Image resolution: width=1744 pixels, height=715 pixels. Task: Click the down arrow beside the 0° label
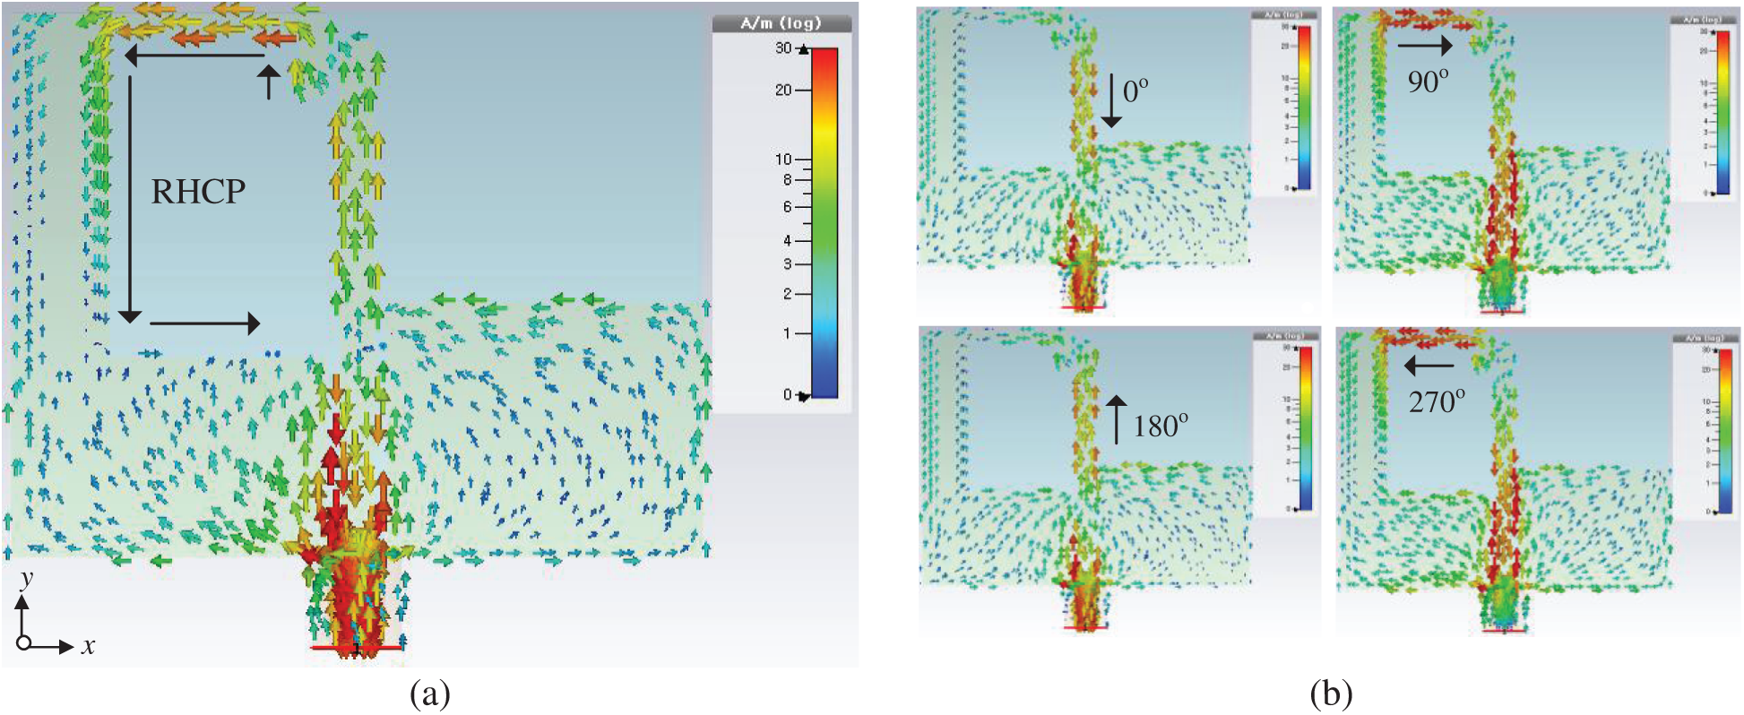pyautogui.click(x=1110, y=100)
